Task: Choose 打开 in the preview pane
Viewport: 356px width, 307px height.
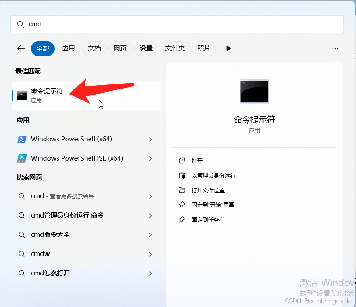Action: [x=197, y=161]
